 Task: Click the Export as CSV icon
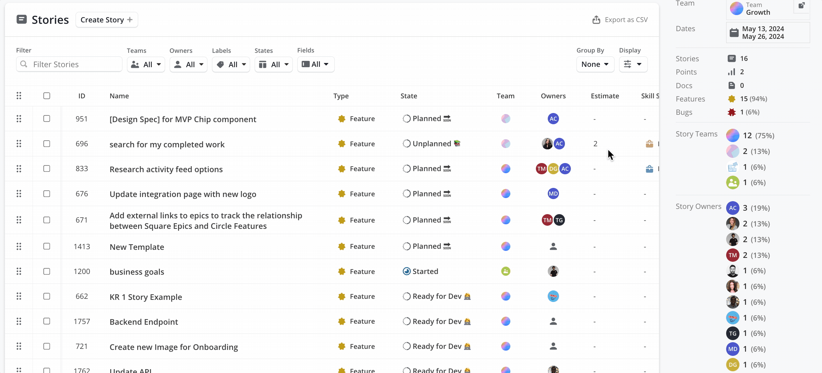596,20
